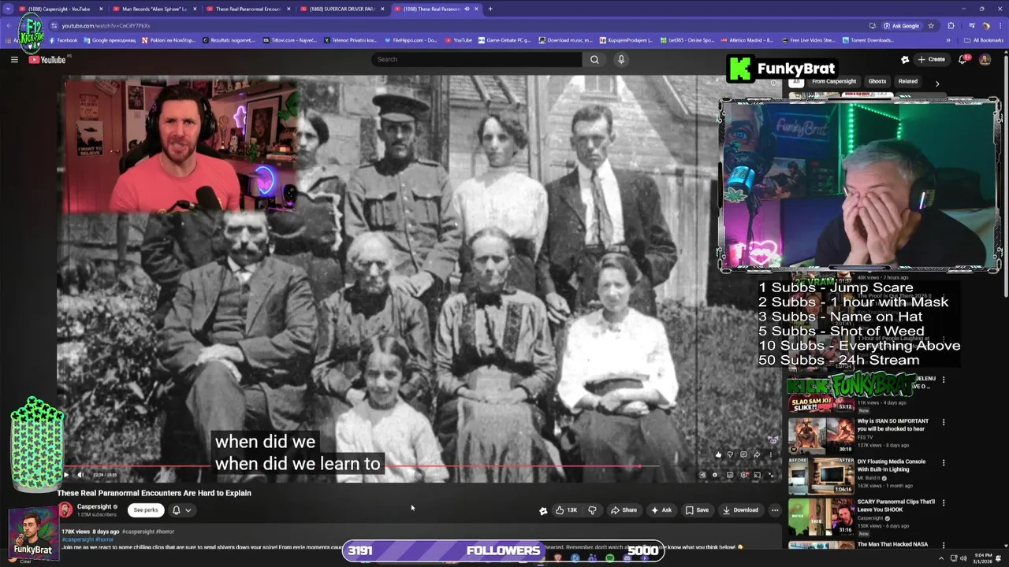Select the Related filter chip
This screenshot has height=567, width=1009.
908,81
